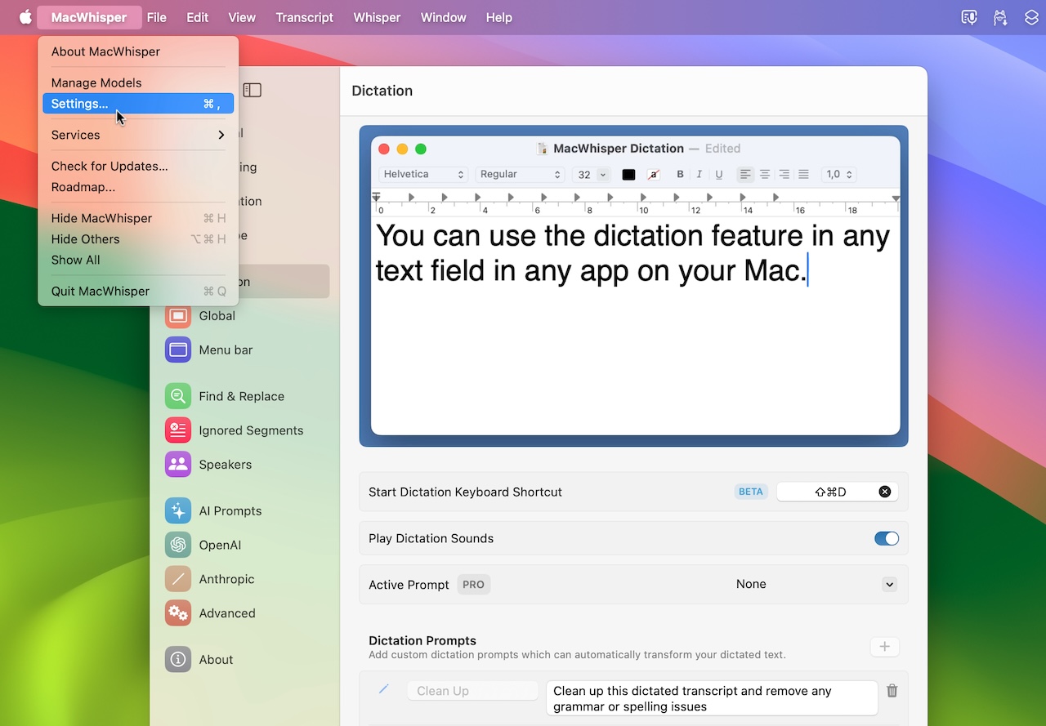Image resolution: width=1046 pixels, height=726 pixels.
Task: Select Settings... from MacWhisper menu
Action: coord(138,104)
